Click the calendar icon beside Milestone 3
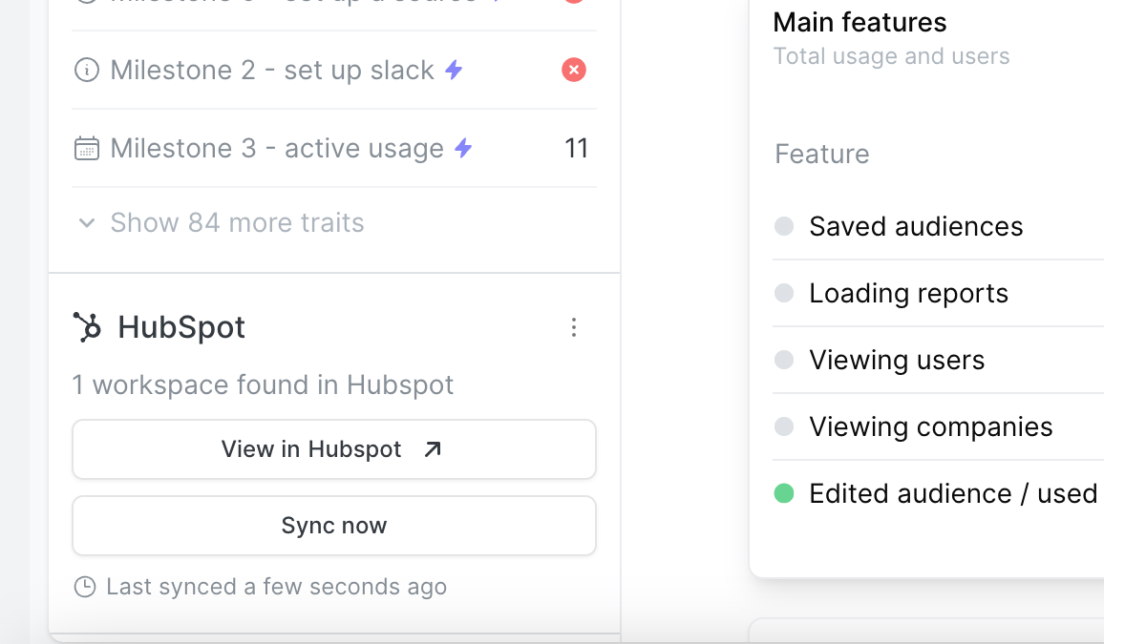 (x=87, y=149)
